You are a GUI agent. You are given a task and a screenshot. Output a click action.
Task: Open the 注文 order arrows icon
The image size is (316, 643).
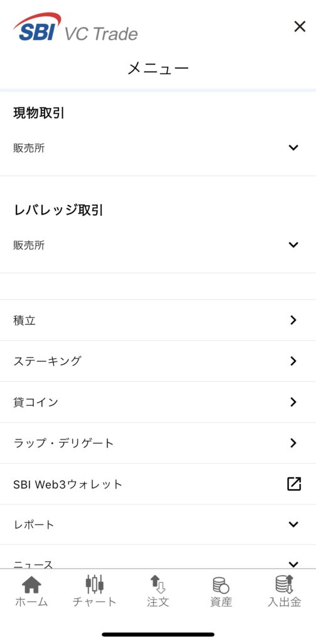coord(158,584)
